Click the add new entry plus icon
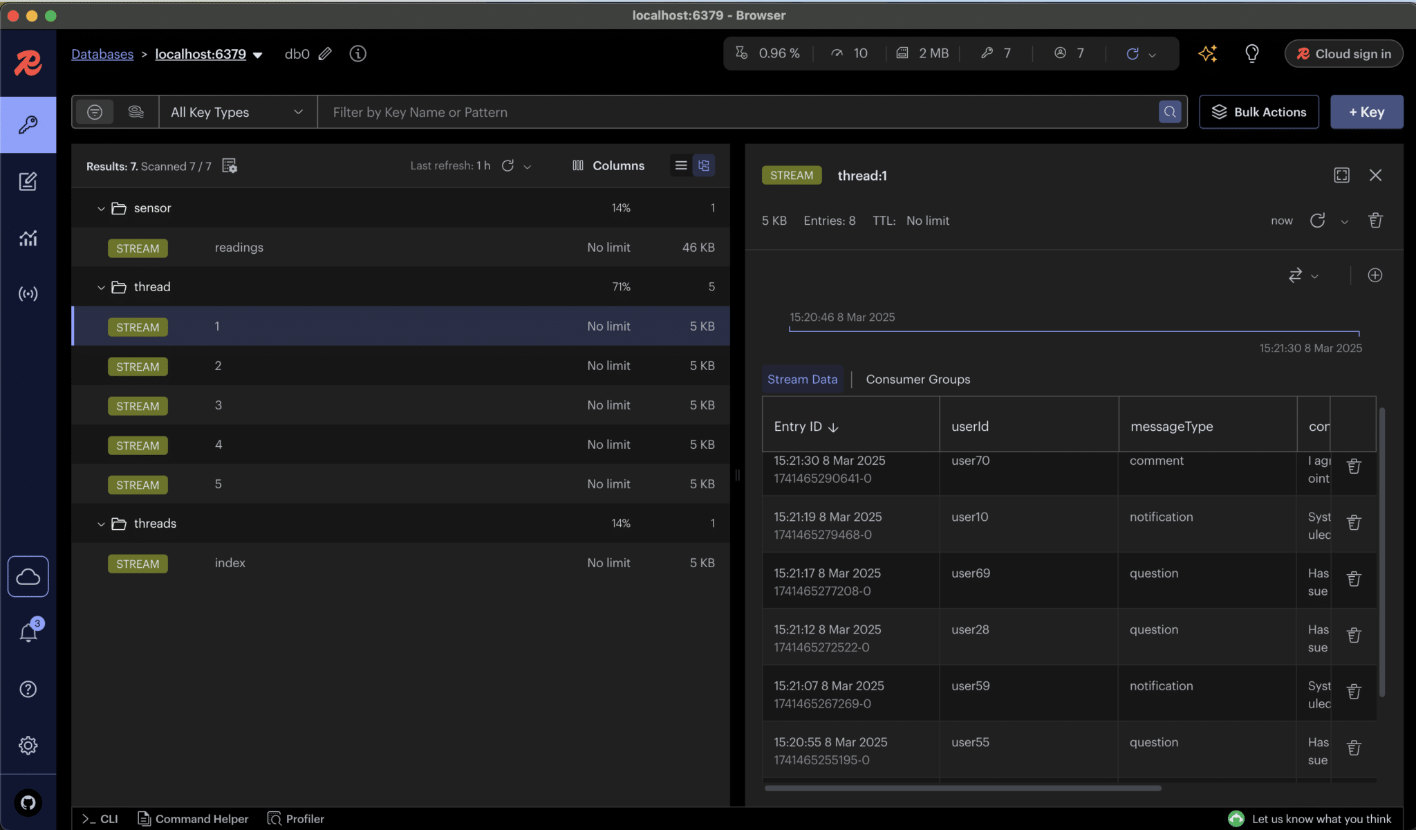The height and width of the screenshot is (830, 1416). tap(1375, 275)
